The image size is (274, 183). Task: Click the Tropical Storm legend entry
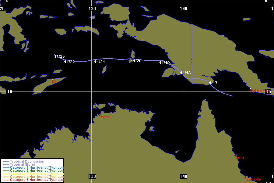coord(22,165)
